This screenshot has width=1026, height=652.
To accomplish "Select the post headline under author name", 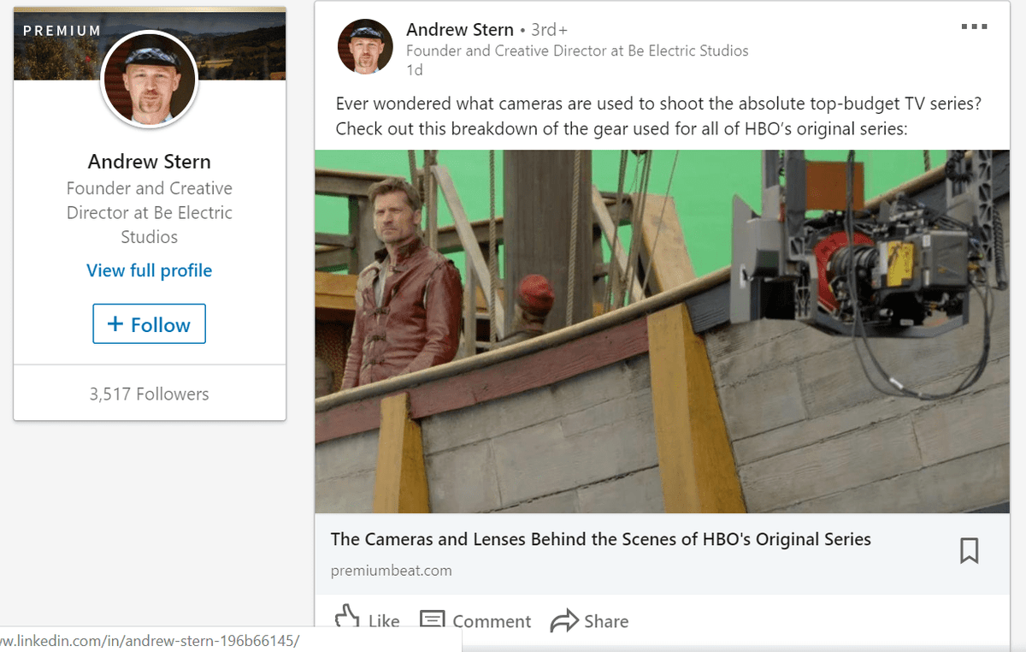I will [577, 50].
